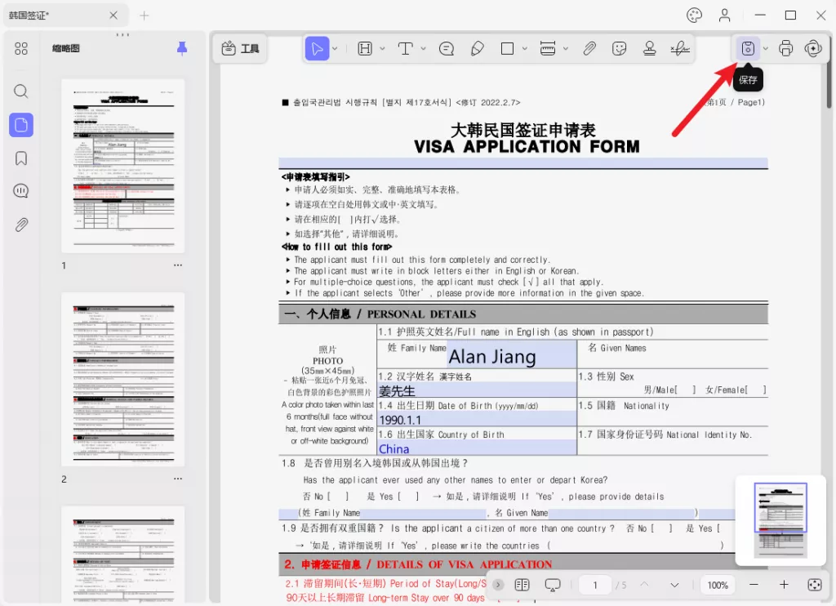Viewport: 836px width, 606px height.
Task: Click the print icon
Action: tap(785, 48)
